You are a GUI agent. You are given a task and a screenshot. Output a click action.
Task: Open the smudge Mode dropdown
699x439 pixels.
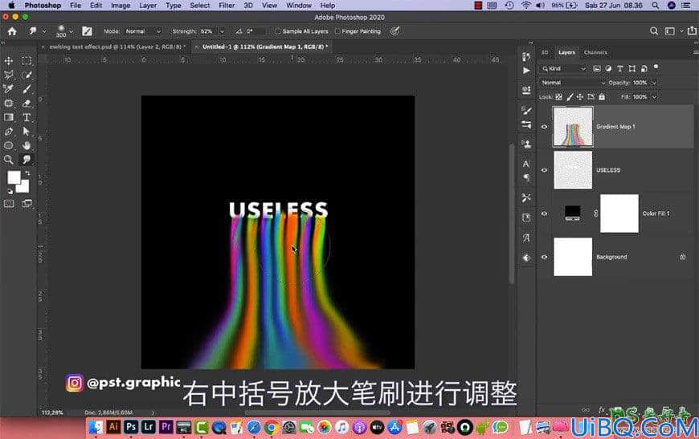pos(143,31)
